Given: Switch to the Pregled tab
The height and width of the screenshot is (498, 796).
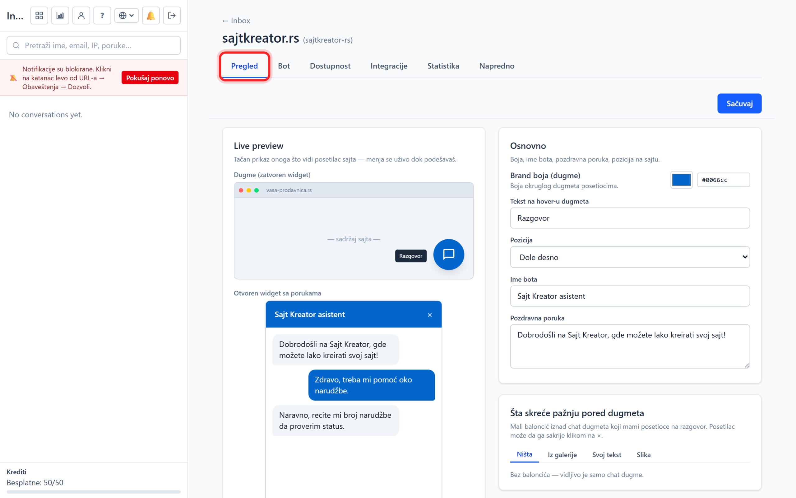Looking at the screenshot, I should click(244, 66).
